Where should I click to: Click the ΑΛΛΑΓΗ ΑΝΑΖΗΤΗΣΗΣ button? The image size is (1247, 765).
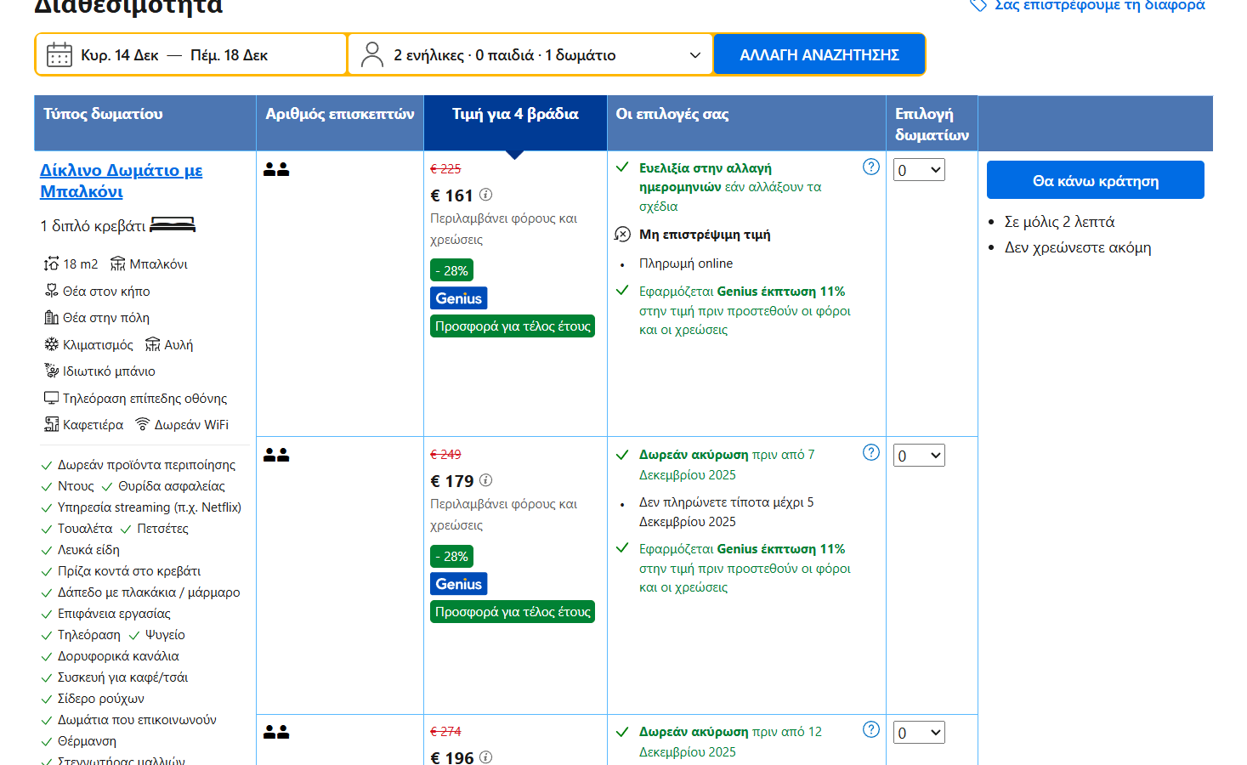819,55
